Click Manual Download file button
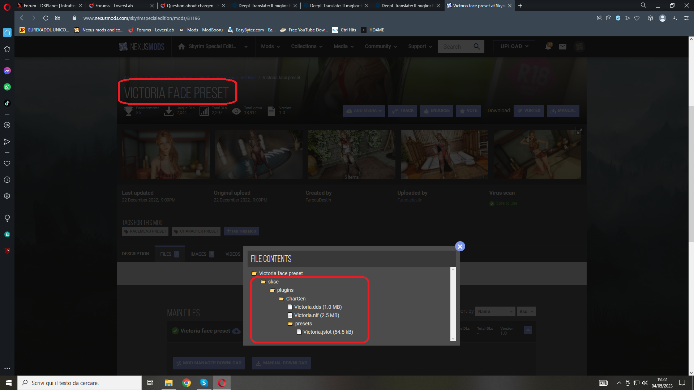694x390 pixels. click(x=282, y=363)
